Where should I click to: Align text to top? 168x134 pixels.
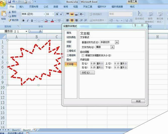(x=68, y=14)
